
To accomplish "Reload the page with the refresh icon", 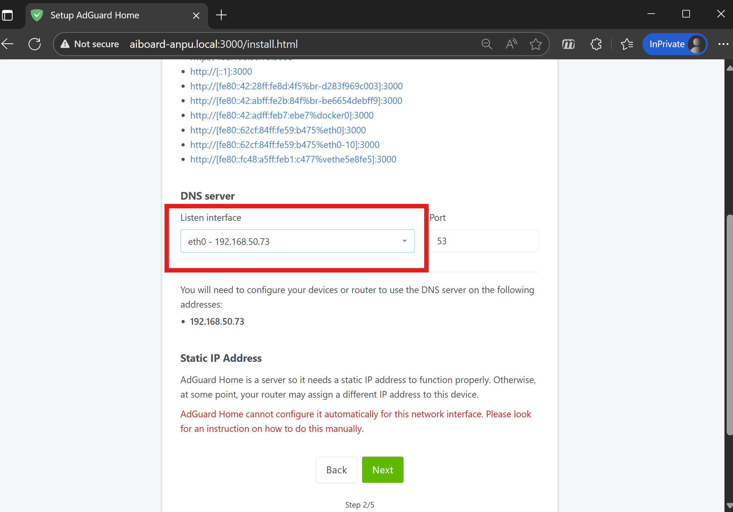I will (x=35, y=44).
